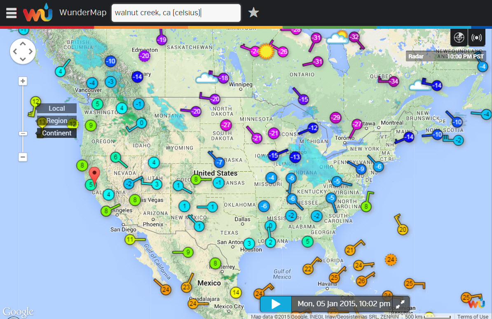Click the sun icon near Saskatchewan
492x319 pixels.
pyautogui.click(x=266, y=51)
